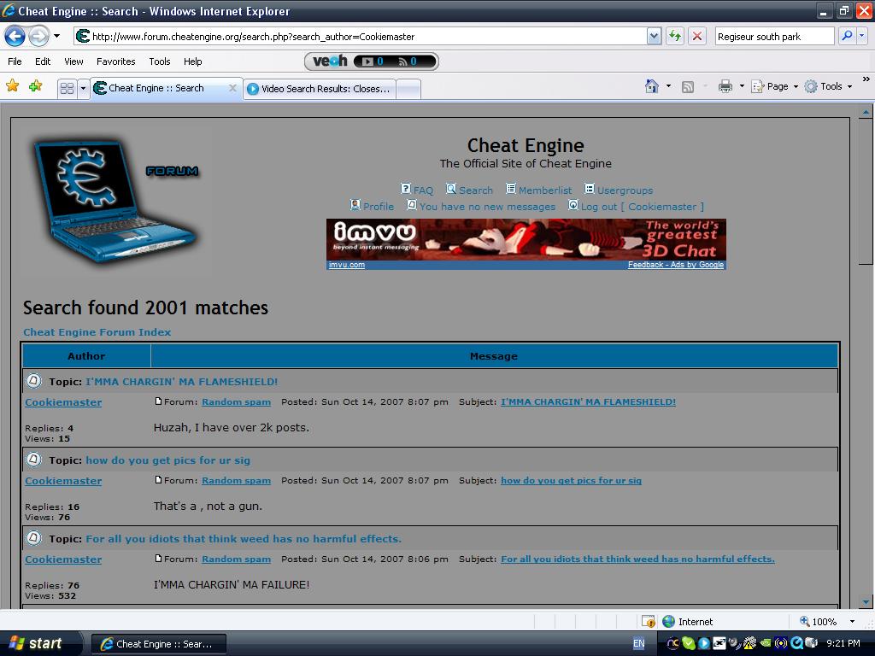The image size is (875, 656).
Task: Open Favorites Center star icon
Action: [x=13, y=86]
